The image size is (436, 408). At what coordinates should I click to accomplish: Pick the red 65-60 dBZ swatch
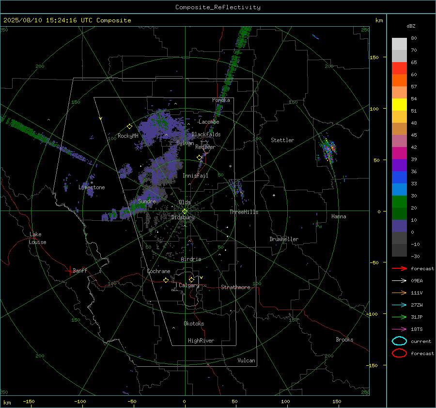click(x=399, y=68)
